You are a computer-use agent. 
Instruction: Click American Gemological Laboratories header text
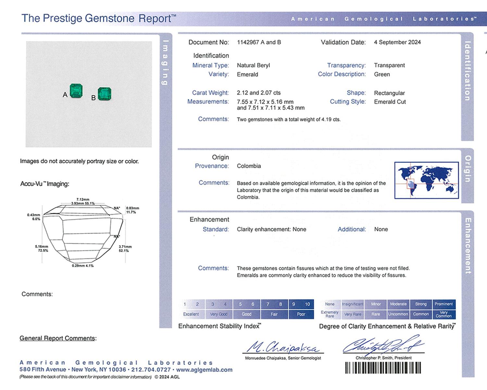pyautogui.click(x=384, y=19)
